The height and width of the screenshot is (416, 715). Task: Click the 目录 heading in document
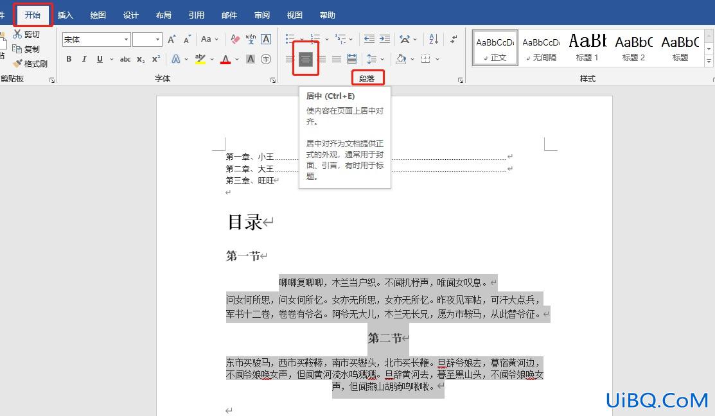[245, 222]
